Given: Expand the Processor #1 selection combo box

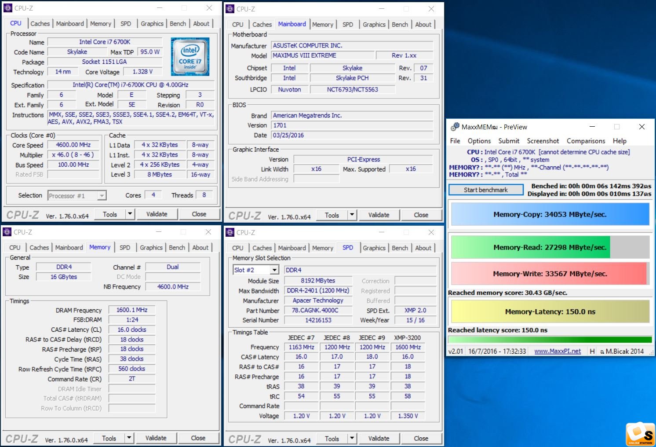Looking at the screenshot, I should (x=102, y=195).
